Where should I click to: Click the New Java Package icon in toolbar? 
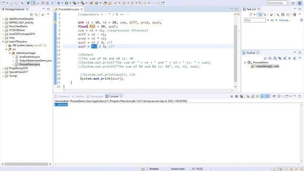coord(91,3)
